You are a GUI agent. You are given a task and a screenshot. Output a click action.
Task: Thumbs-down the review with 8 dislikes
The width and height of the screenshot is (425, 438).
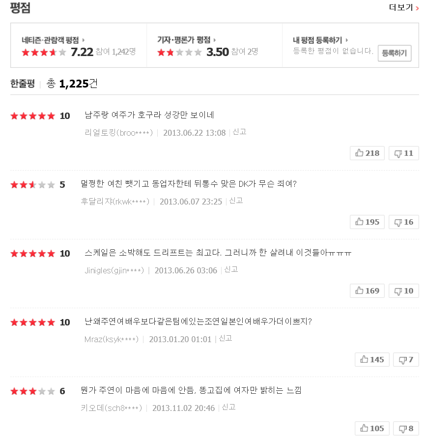tap(406, 429)
